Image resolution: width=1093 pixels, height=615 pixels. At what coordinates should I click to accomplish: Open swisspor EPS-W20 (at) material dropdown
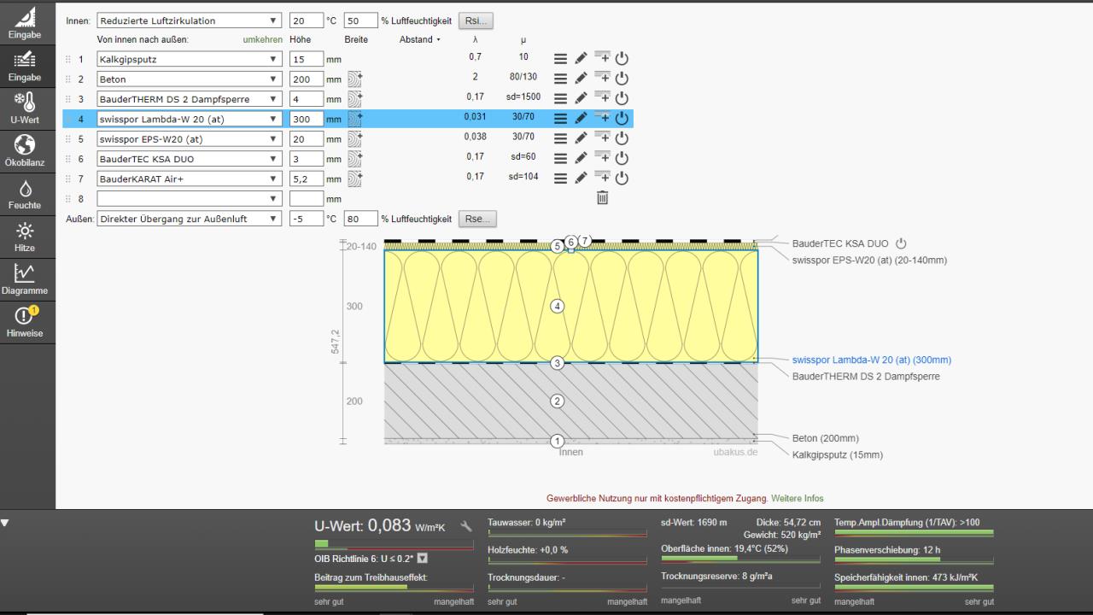189,138
